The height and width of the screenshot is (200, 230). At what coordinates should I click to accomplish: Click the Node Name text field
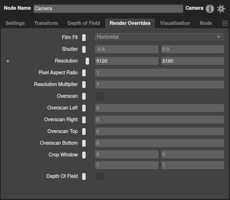[108, 9]
